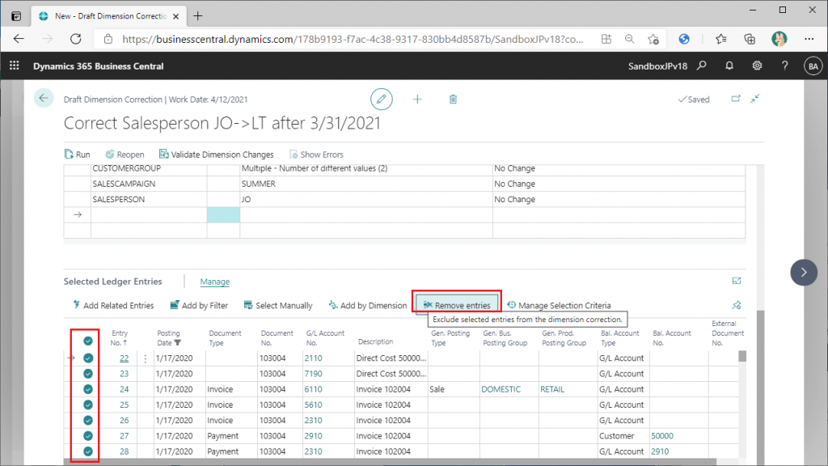Open G/L Account 7190 link
This screenshot has height=466, width=828.
click(x=313, y=374)
